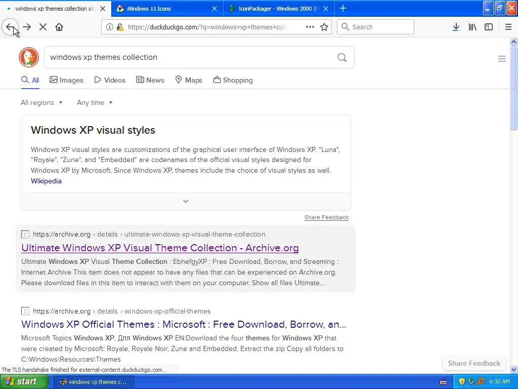This screenshot has width=518, height=389.
Task: Open the Library bookshelf icon
Action: 472,27
